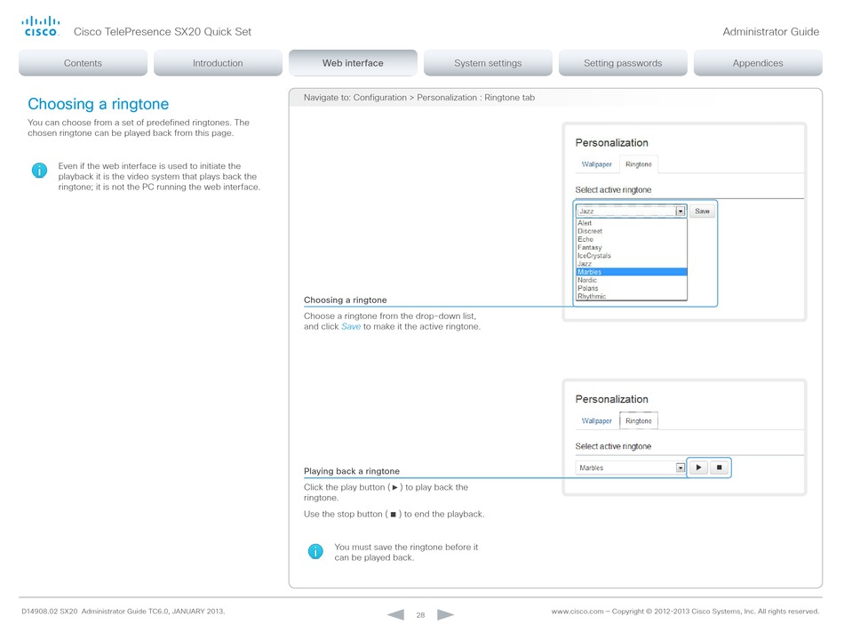
Task: Choose highlighted Marbles in ringtone list
Action: point(632,272)
